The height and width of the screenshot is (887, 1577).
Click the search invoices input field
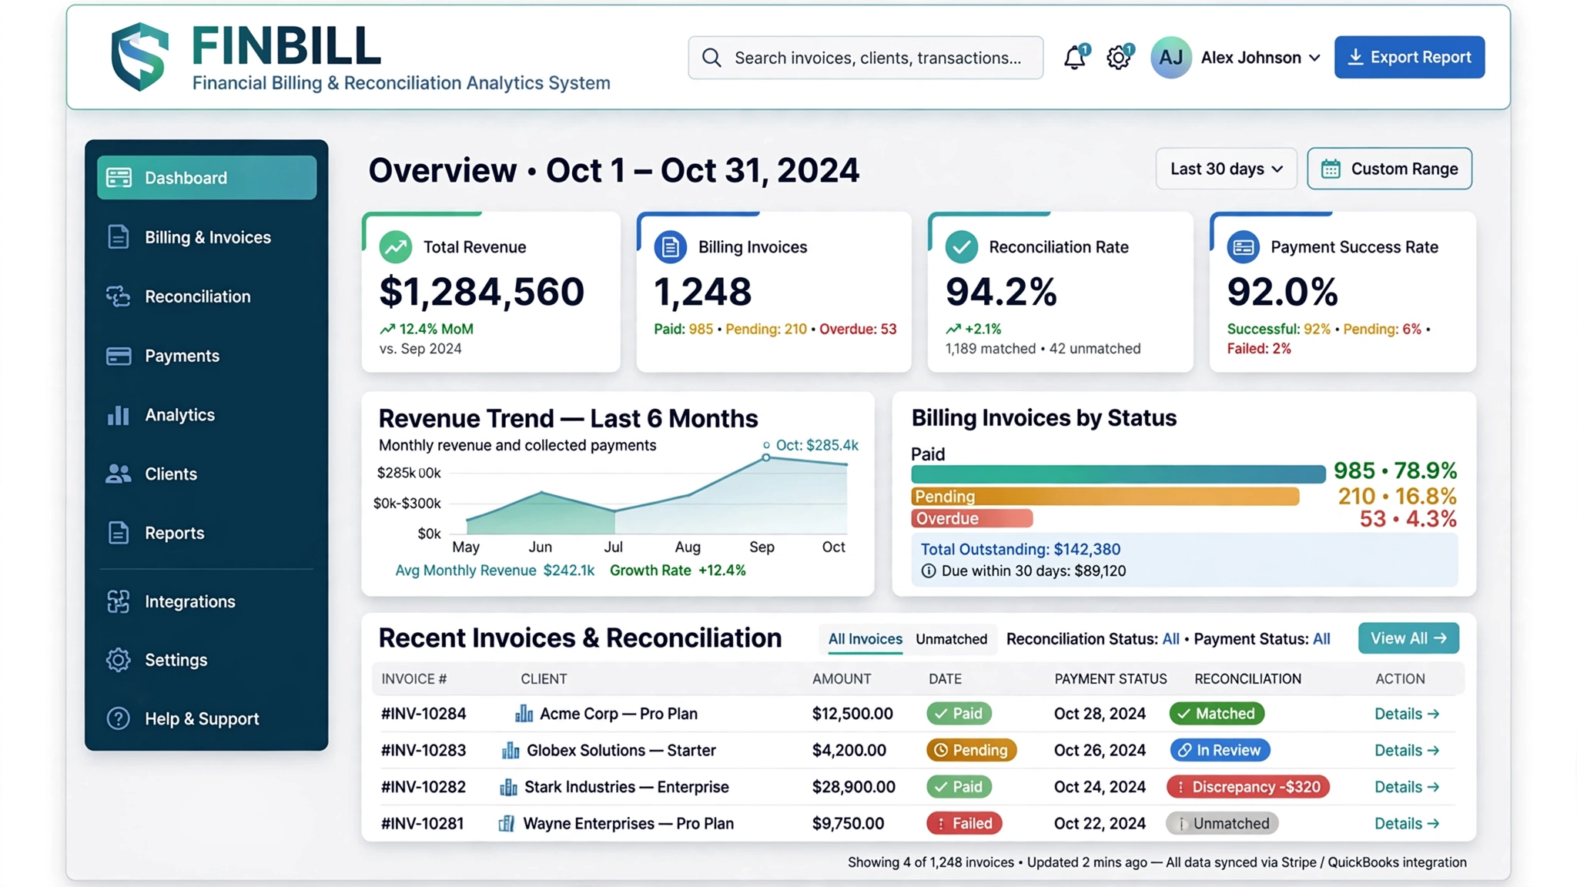coord(866,58)
